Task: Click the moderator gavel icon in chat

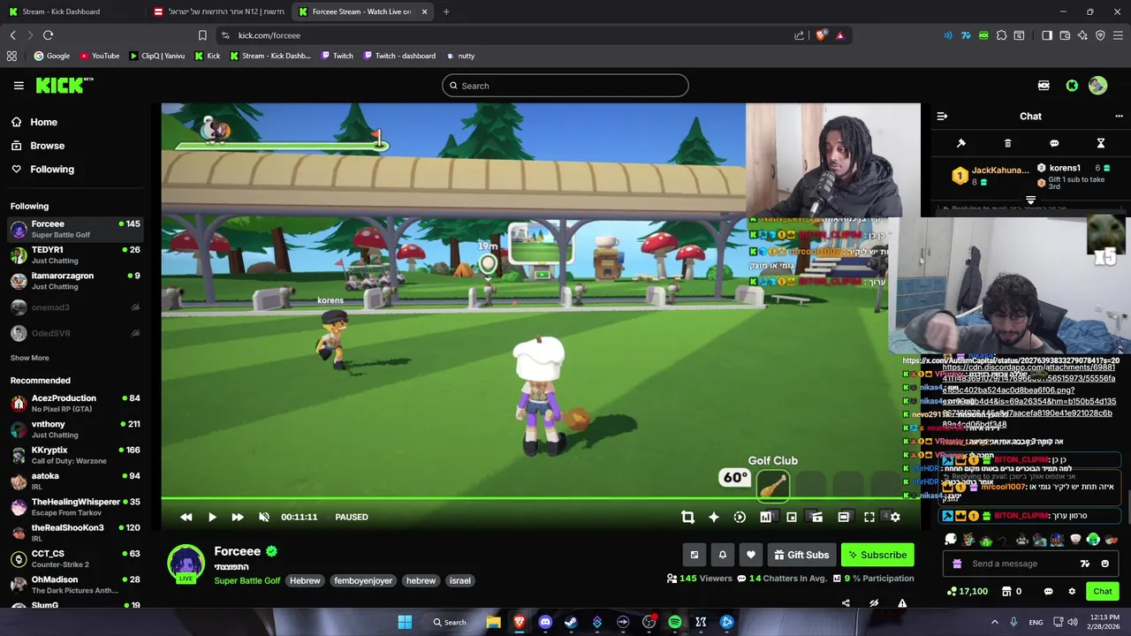Action: pyautogui.click(x=961, y=143)
